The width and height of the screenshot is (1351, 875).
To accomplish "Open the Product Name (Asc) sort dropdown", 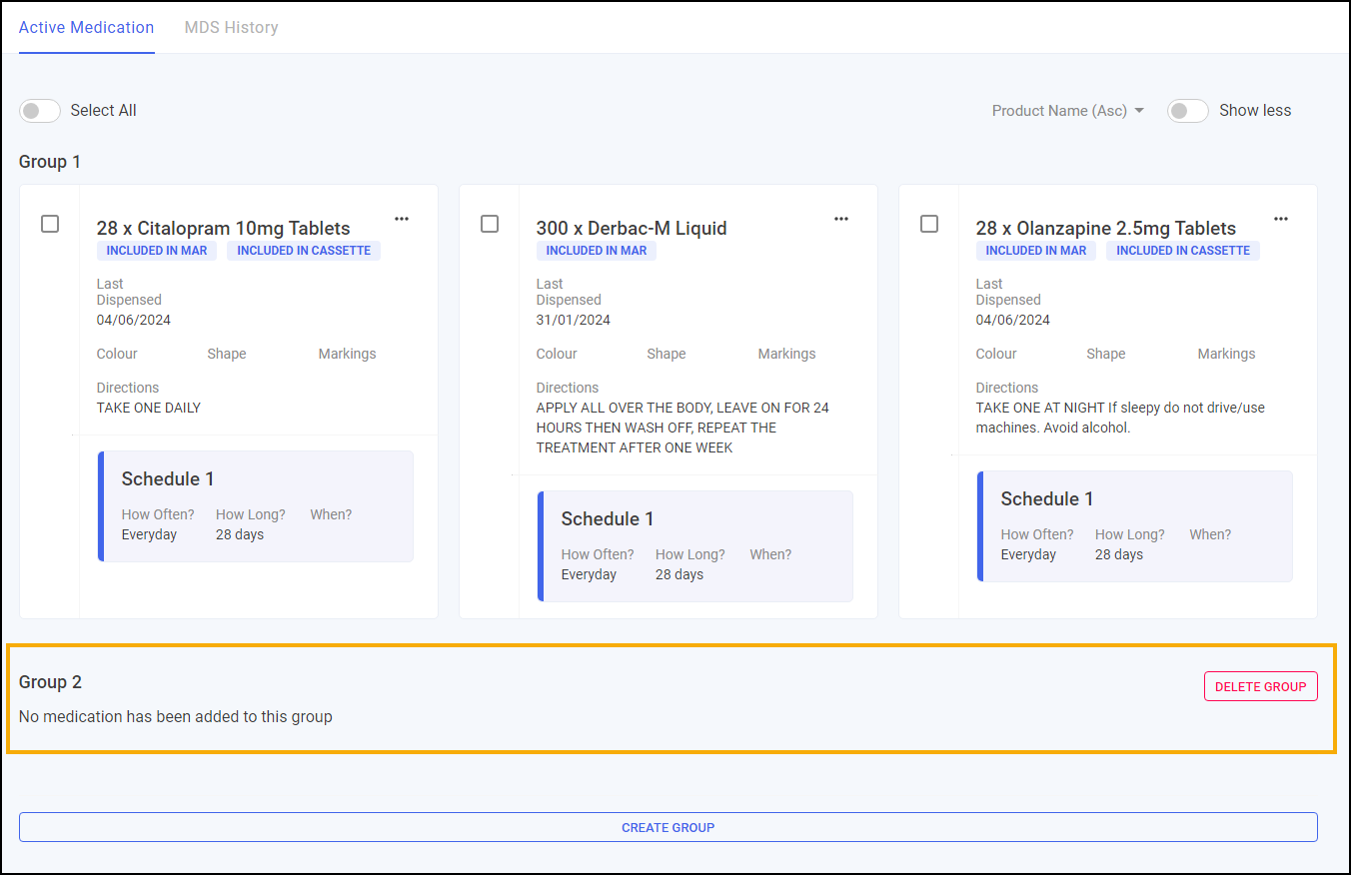I will (x=1067, y=111).
